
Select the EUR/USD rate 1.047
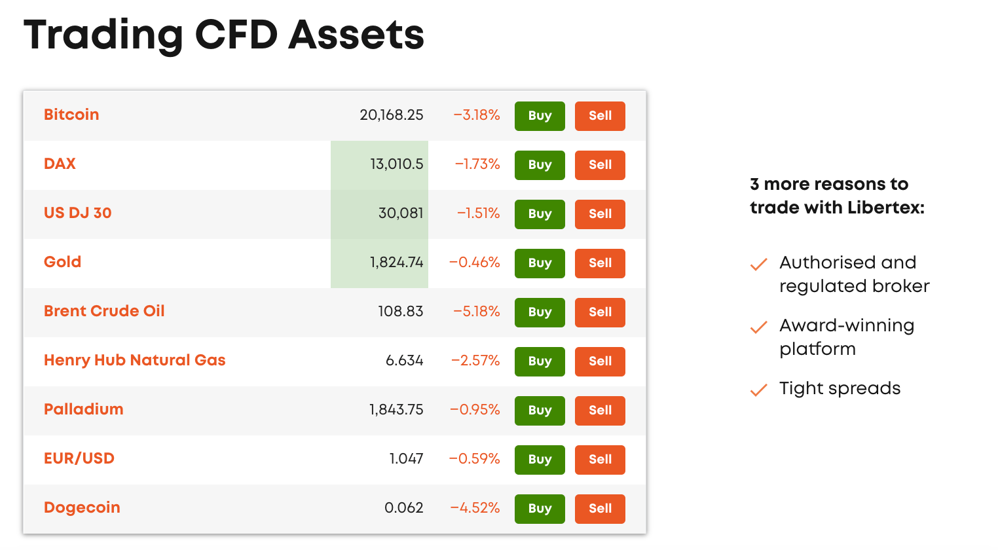click(x=406, y=459)
